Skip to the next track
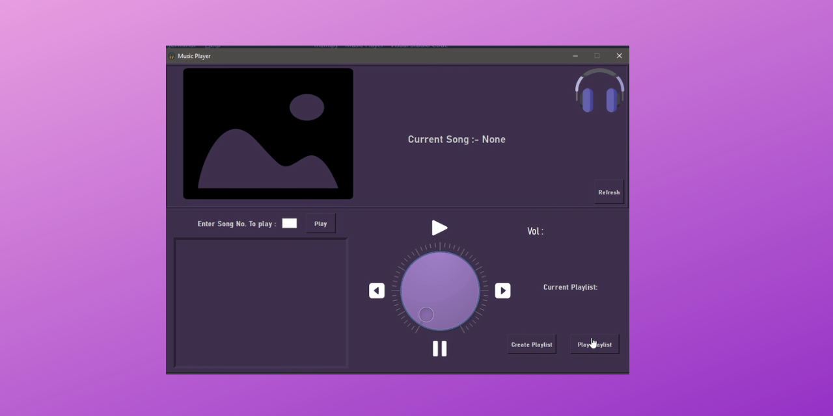The height and width of the screenshot is (416, 833). point(502,291)
